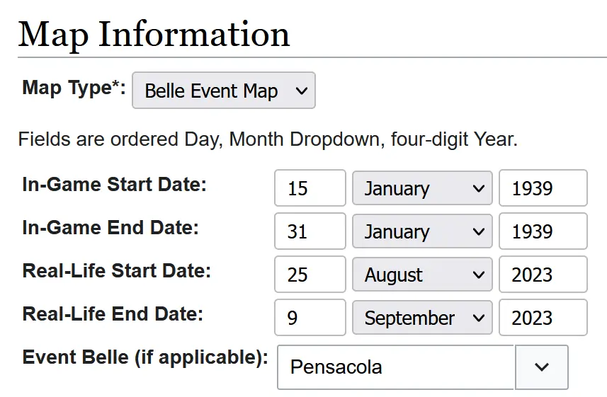The image size is (607, 397).
Task: Click the In-Game End Date year field
Action: click(543, 231)
